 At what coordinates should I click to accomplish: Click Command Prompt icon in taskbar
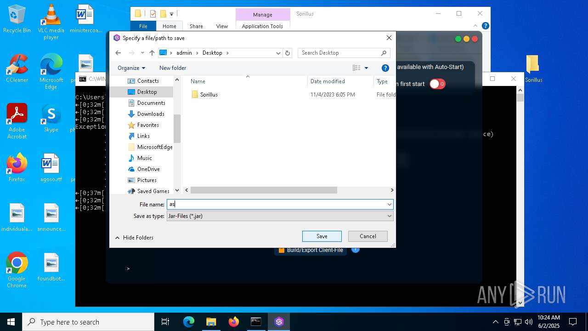256,322
